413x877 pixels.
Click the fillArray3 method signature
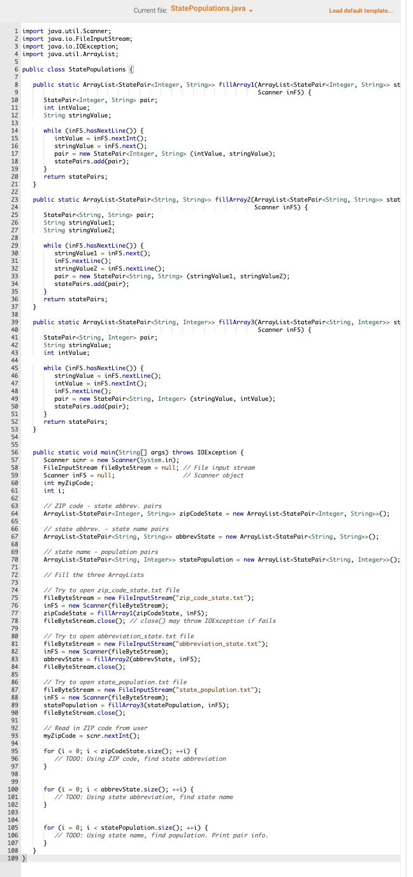217,322
